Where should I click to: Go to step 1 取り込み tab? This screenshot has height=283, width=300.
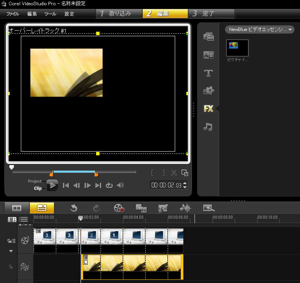tap(119, 13)
